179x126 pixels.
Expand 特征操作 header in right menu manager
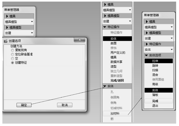pos(159,44)
